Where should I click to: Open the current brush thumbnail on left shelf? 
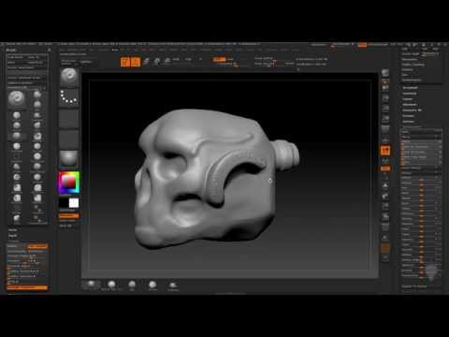point(69,77)
